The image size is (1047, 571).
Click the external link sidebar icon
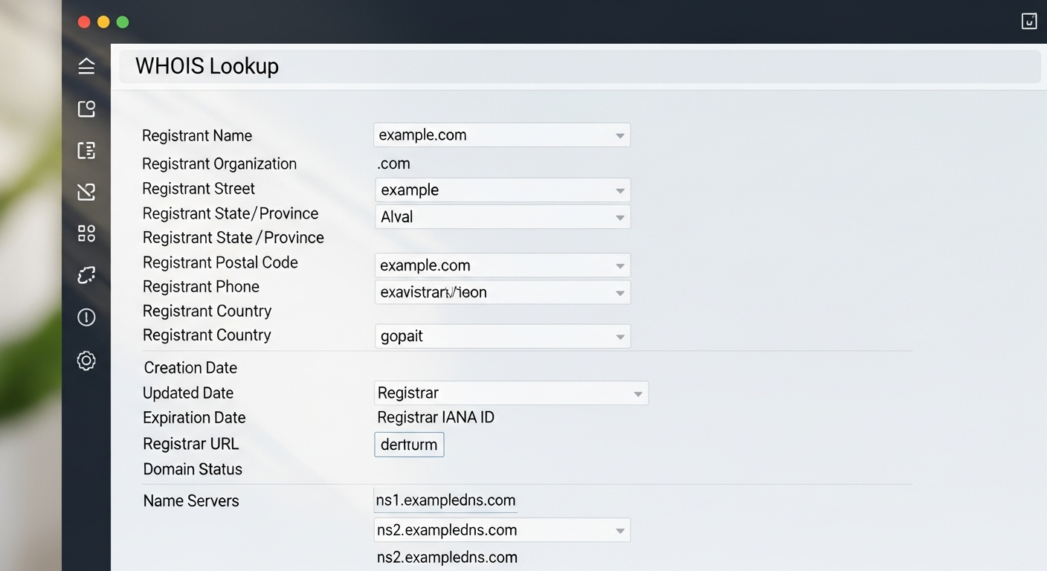(86, 192)
